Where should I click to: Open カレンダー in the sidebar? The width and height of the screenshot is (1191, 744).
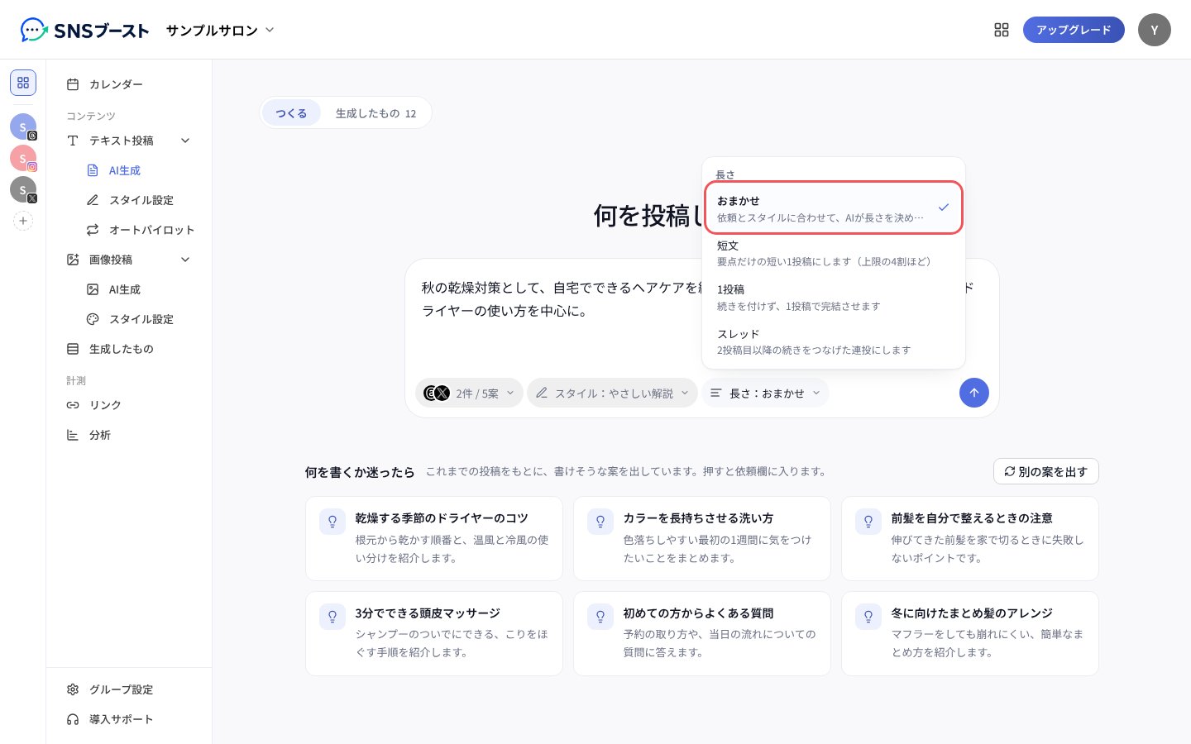[x=129, y=84]
